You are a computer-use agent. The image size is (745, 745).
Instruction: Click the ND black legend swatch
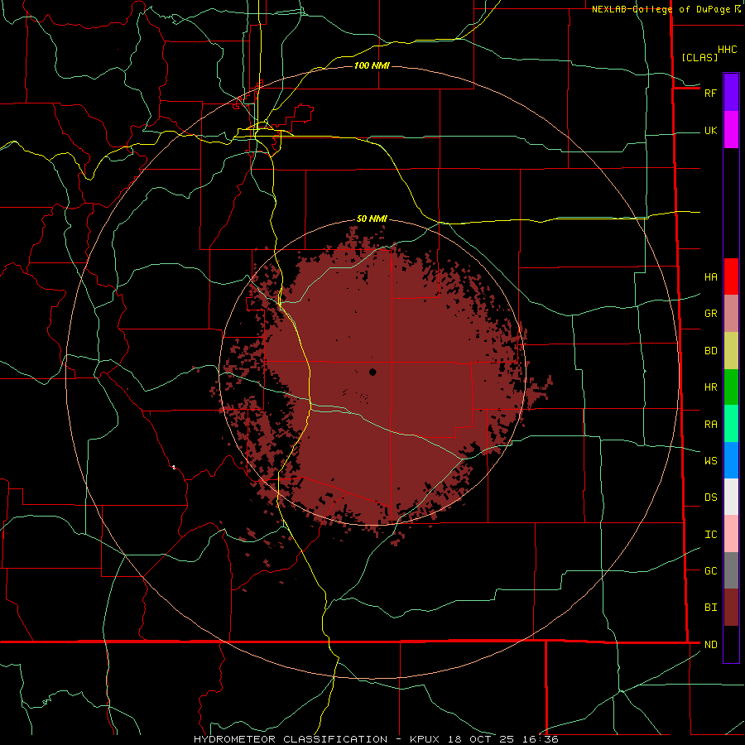pyautogui.click(x=731, y=644)
